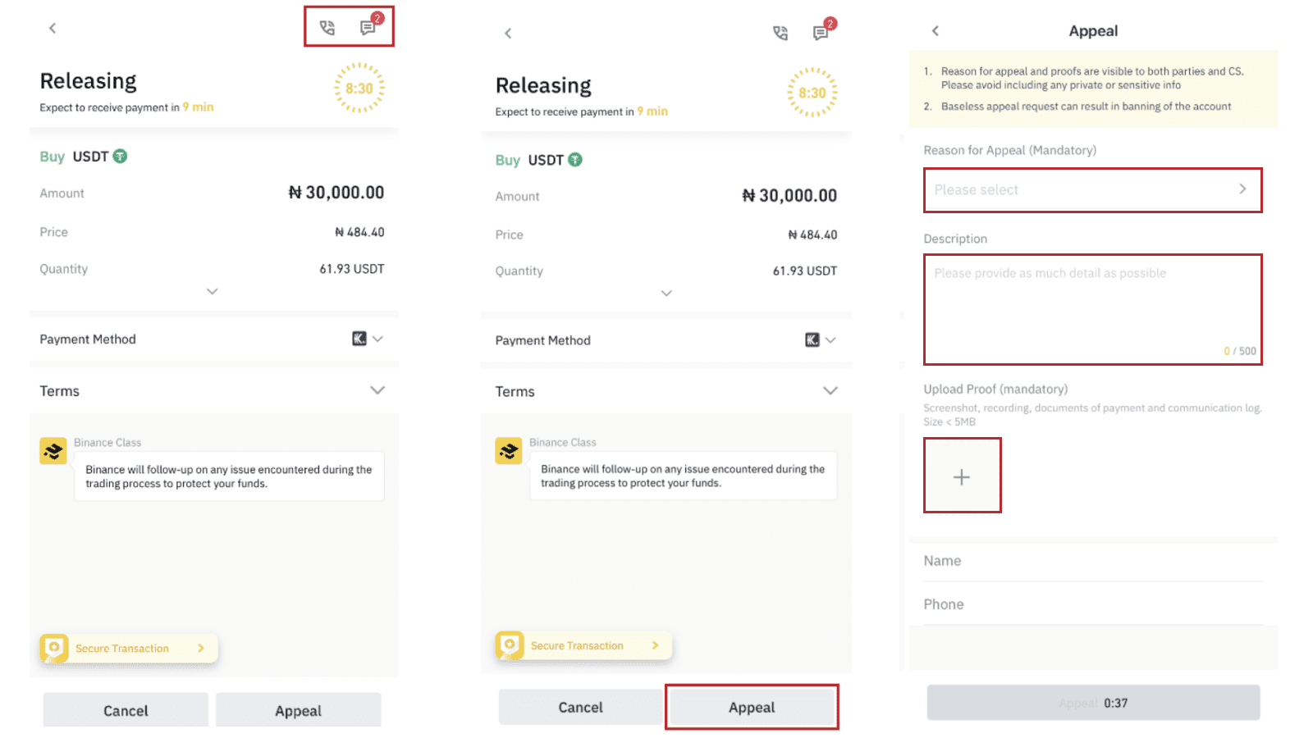Screen dimensions: 1313x738
Task: Tap the plus icon to upload proof
Action: point(961,476)
